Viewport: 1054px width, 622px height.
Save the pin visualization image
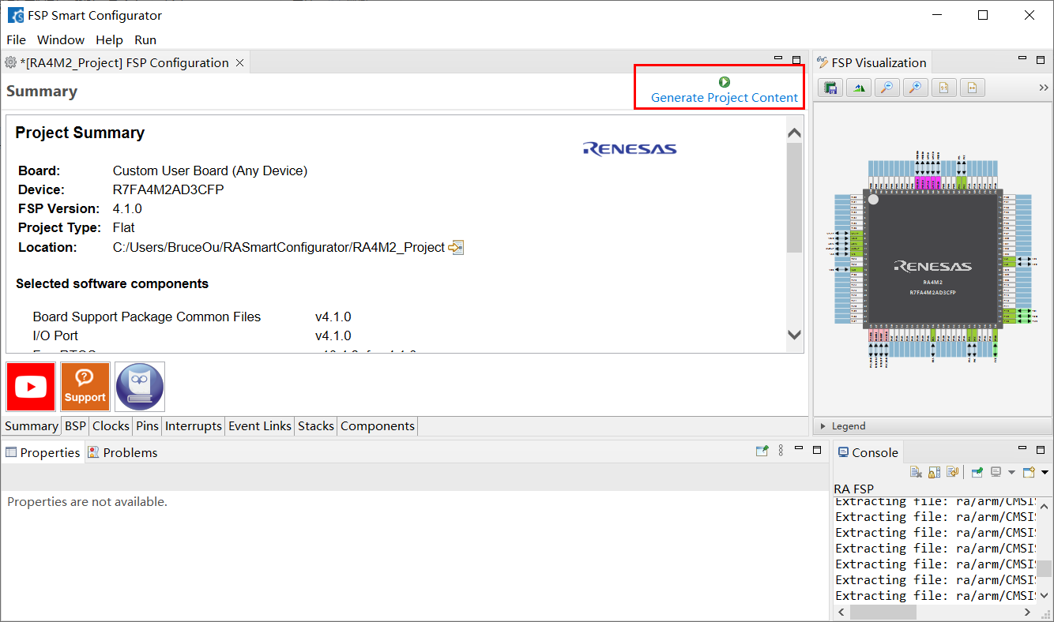pos(830,88)
